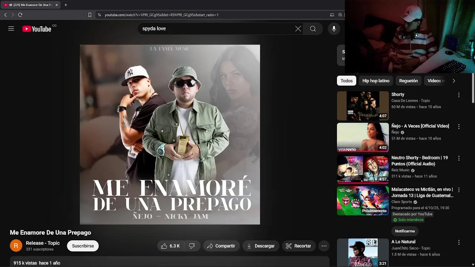Image resolution: width=475 pixels, height=267 pixels.
Task: Open options for Malacateco vs Mictlán
Action: pos(459,190)
